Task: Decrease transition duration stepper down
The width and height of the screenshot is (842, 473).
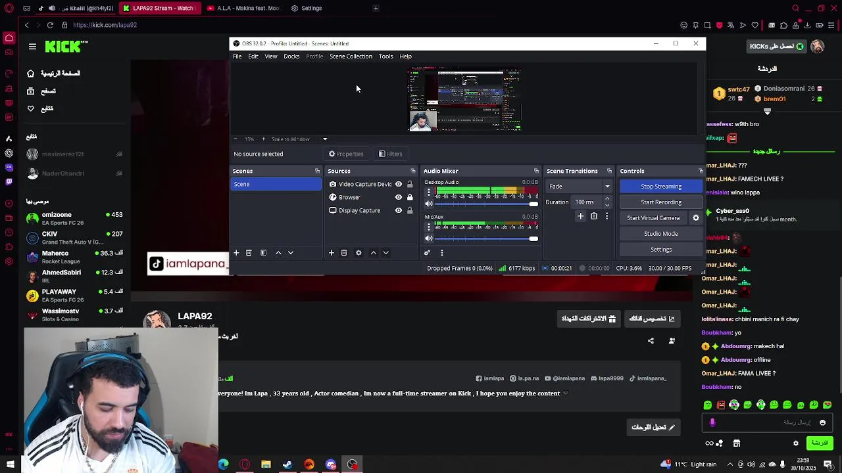Action: [x=607, y=205]
